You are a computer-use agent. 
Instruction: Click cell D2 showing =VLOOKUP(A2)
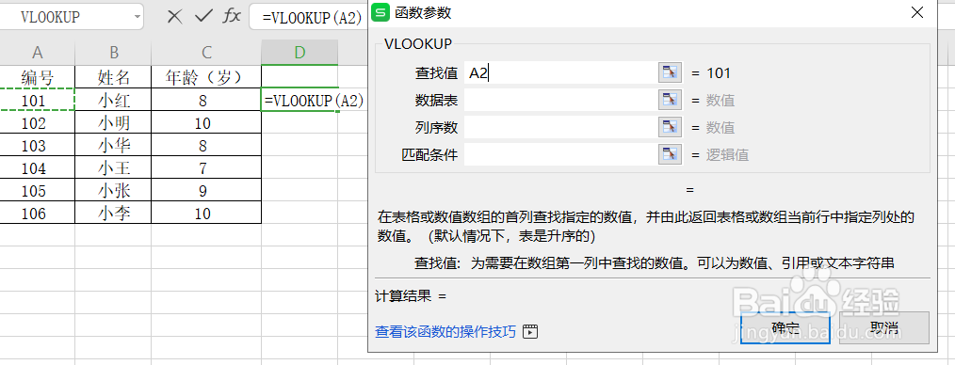pyautogui.click(x=299, y=100)
